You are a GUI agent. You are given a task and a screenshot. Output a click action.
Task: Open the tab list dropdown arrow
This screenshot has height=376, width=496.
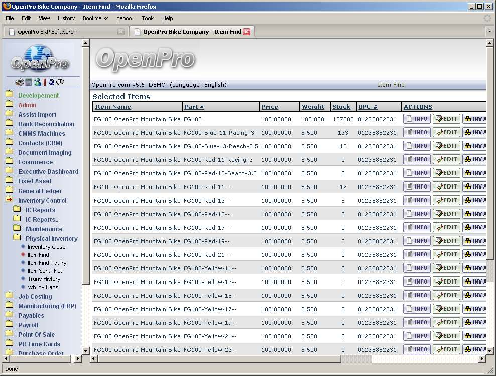click(489, 32)
